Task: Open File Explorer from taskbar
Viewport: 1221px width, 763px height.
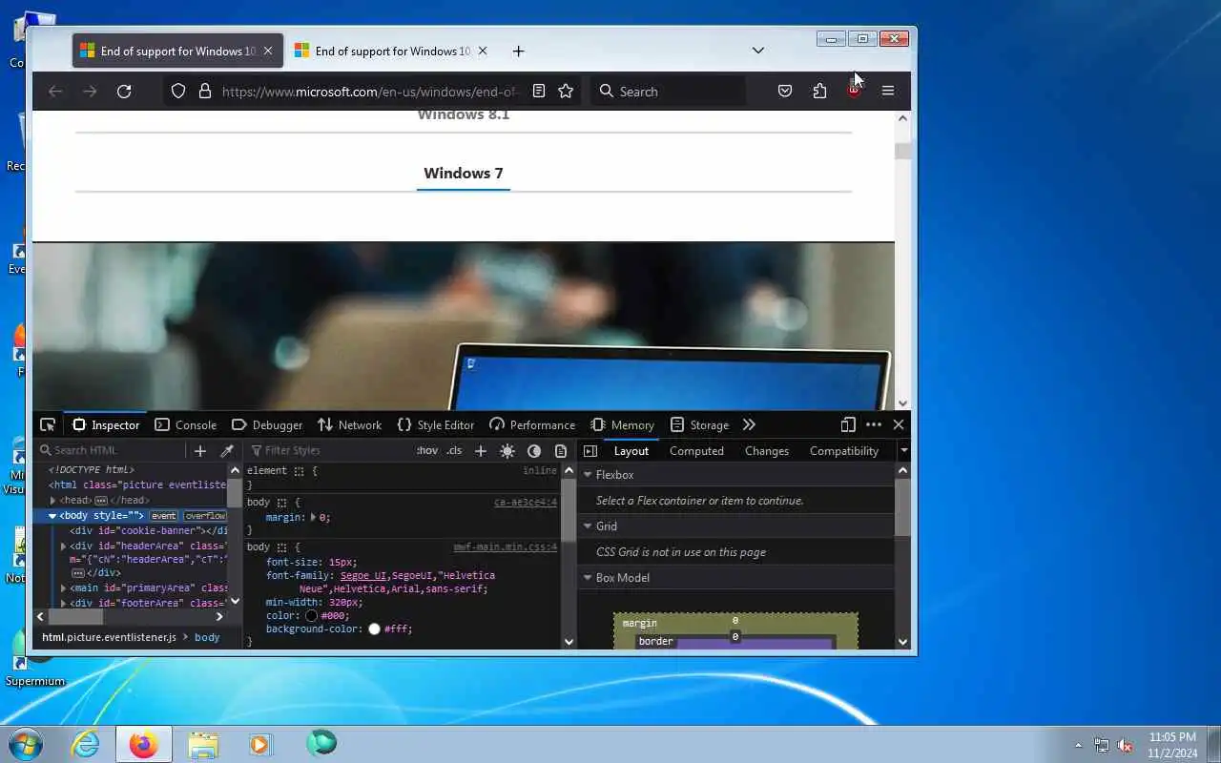Action: point(203,743)
